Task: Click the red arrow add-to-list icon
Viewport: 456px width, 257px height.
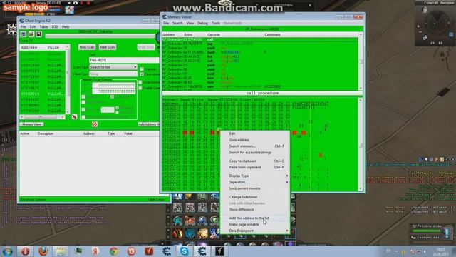Action: tap(74, 116)
